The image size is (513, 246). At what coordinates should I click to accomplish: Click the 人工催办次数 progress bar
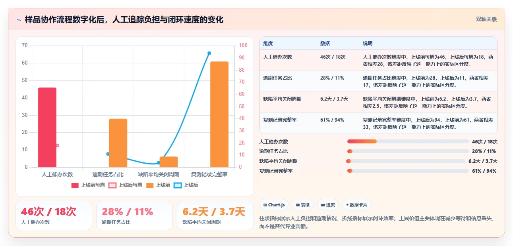[408, 141]
